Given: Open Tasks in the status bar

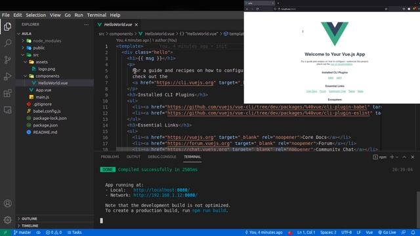Looking at the screenshot, I should pos(74,233).
